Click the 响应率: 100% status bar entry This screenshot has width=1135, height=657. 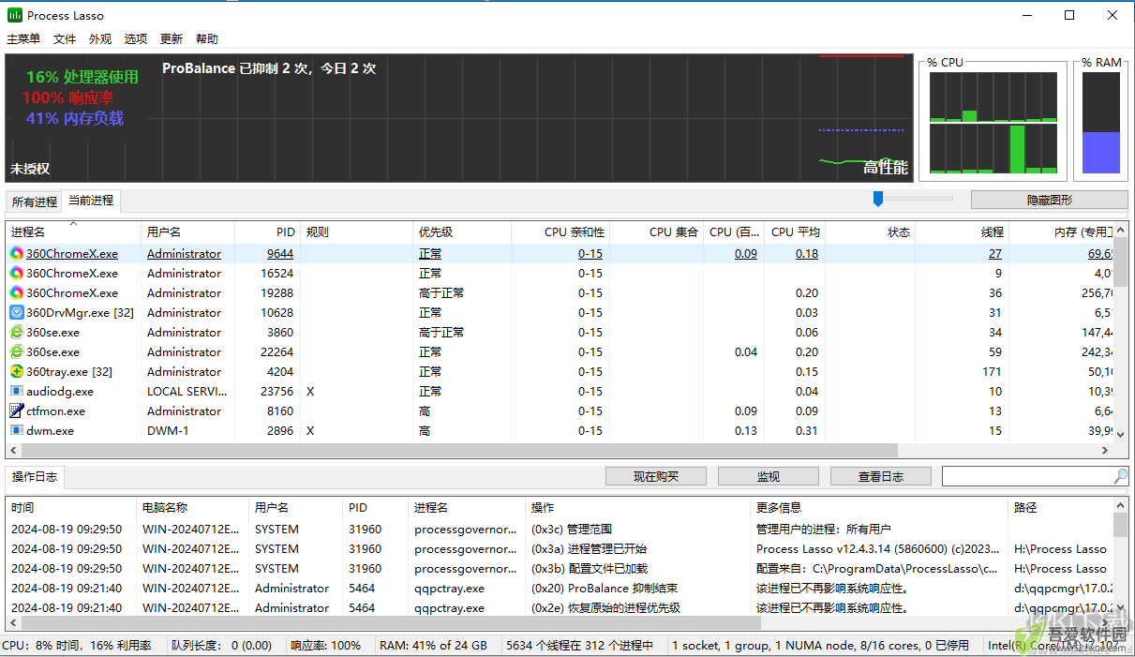click(326, 645)
